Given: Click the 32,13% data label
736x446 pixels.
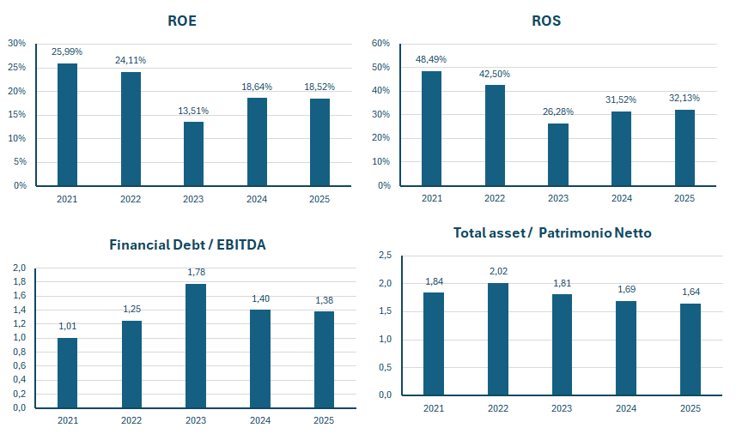Looking at the screenshot, I should click(684, 98).
